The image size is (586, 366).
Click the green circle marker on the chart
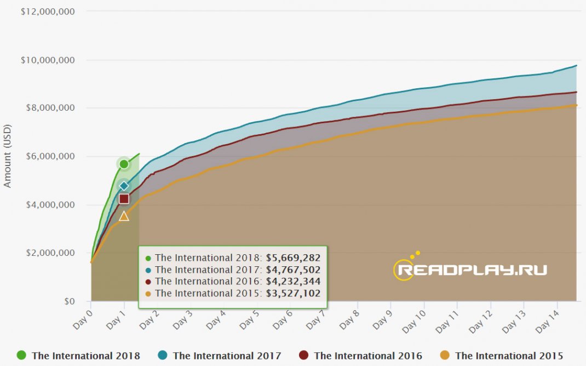[124, 164]
